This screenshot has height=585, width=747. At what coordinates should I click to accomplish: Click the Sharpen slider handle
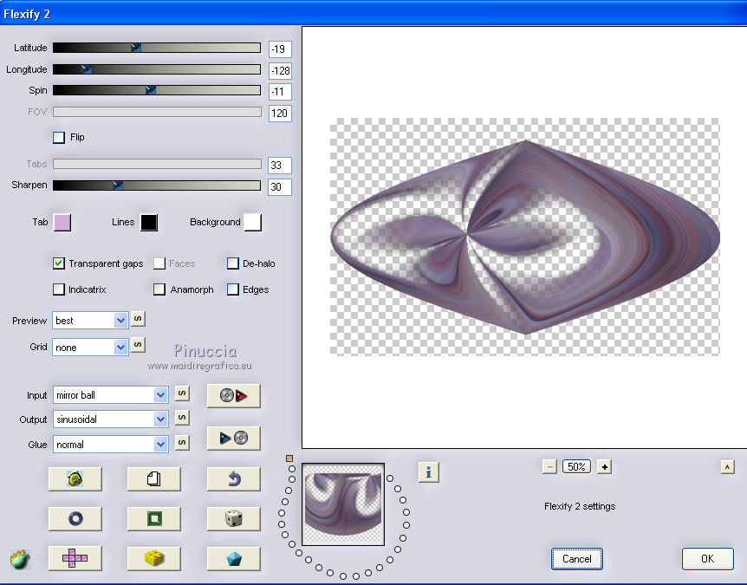point(118,185)
